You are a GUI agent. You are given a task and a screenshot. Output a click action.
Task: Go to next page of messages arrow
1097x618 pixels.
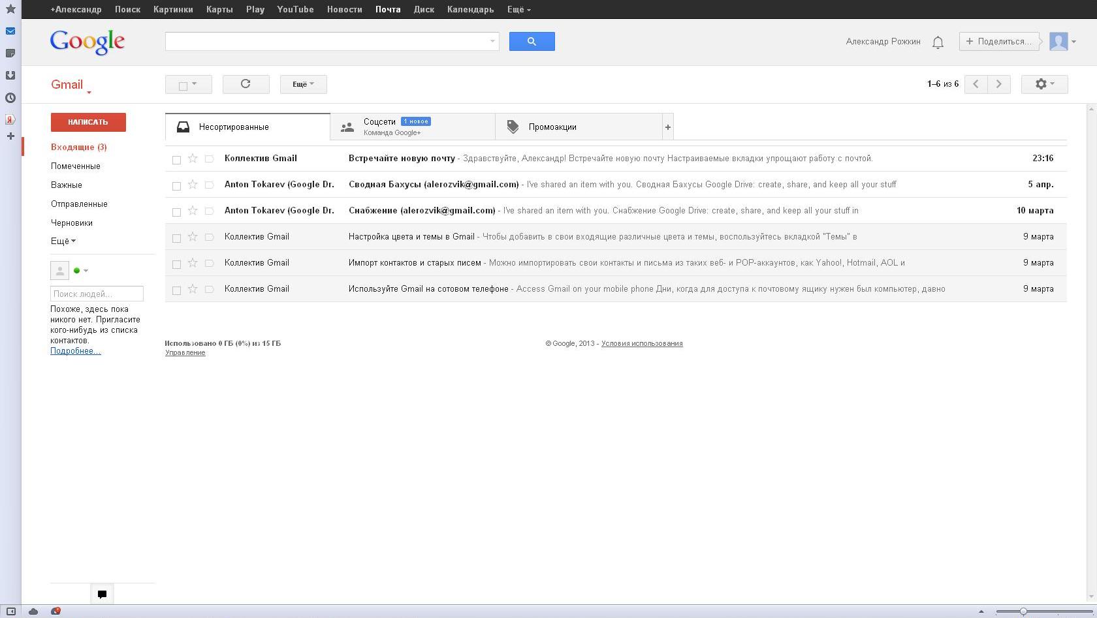(x=999, y=84)
